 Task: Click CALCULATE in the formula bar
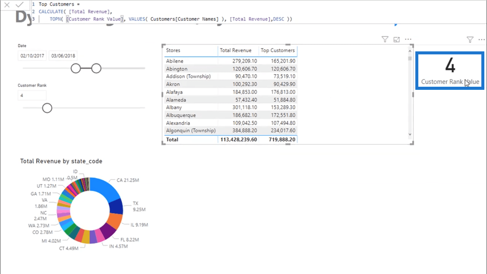(51, 12)
